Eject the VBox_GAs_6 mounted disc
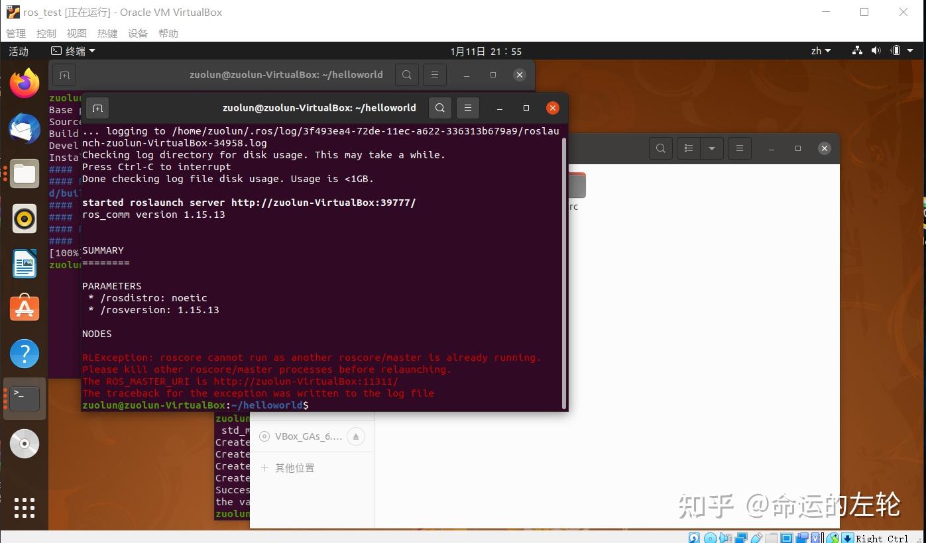The height and width of the screenshot is (543, 926). [356, 436]
